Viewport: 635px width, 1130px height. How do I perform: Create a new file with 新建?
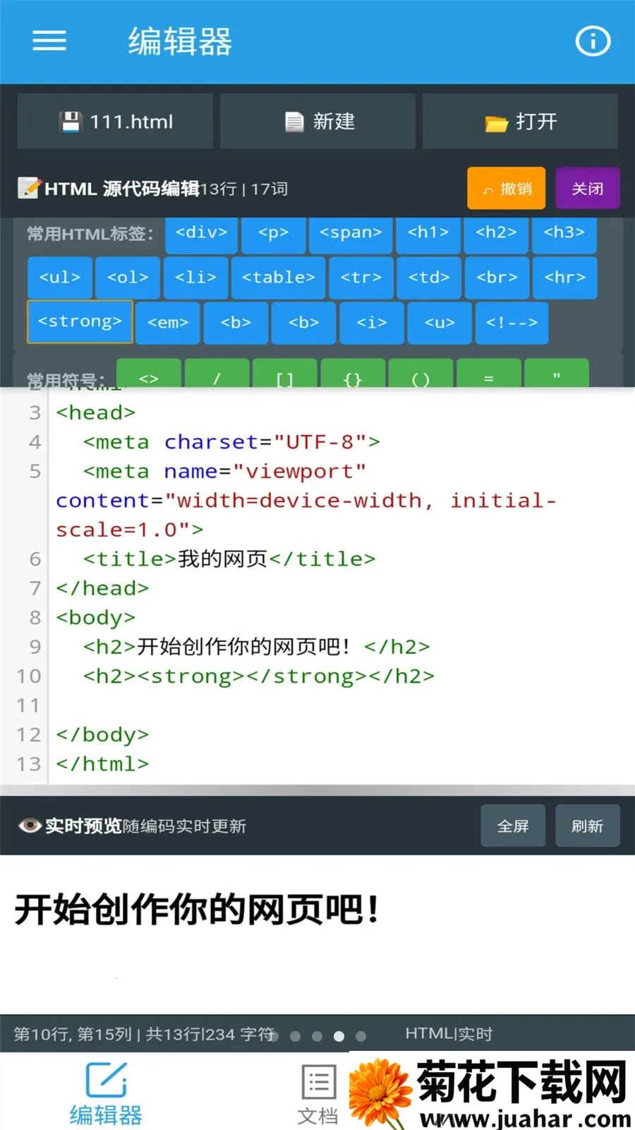click(317, 121)
